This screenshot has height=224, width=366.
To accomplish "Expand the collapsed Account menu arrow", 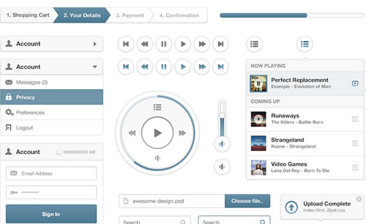I will click(95, 44).
